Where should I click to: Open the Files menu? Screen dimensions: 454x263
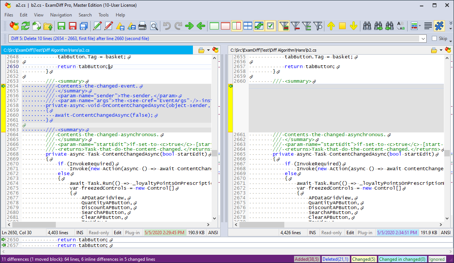(9, 15)
